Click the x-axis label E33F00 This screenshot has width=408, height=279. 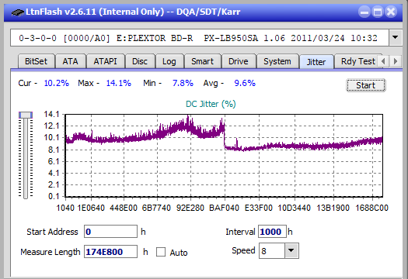(x=258, y=208)
